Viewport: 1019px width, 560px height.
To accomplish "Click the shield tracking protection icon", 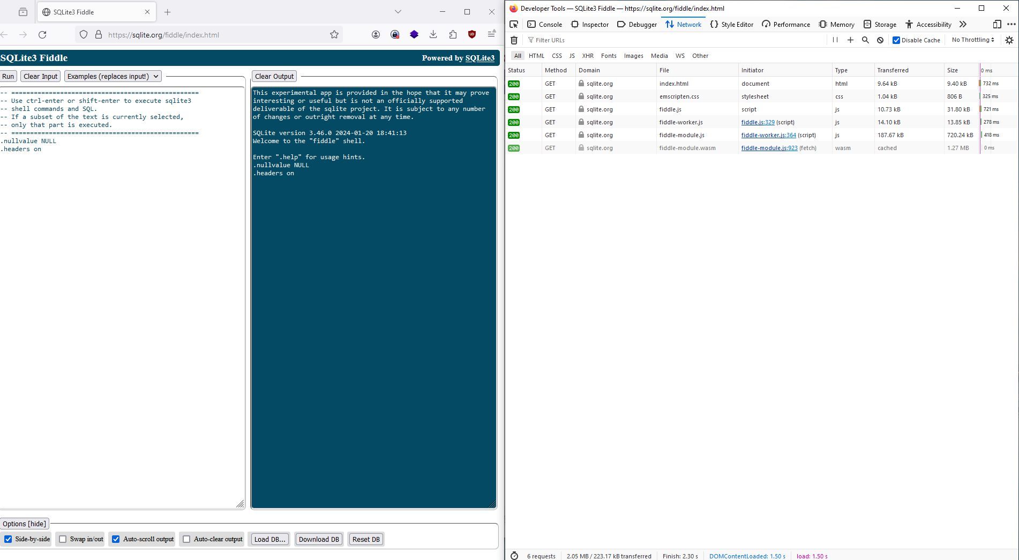I will (84, 35).
